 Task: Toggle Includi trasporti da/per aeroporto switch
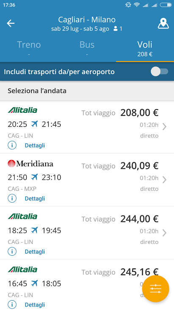(160, 72)
